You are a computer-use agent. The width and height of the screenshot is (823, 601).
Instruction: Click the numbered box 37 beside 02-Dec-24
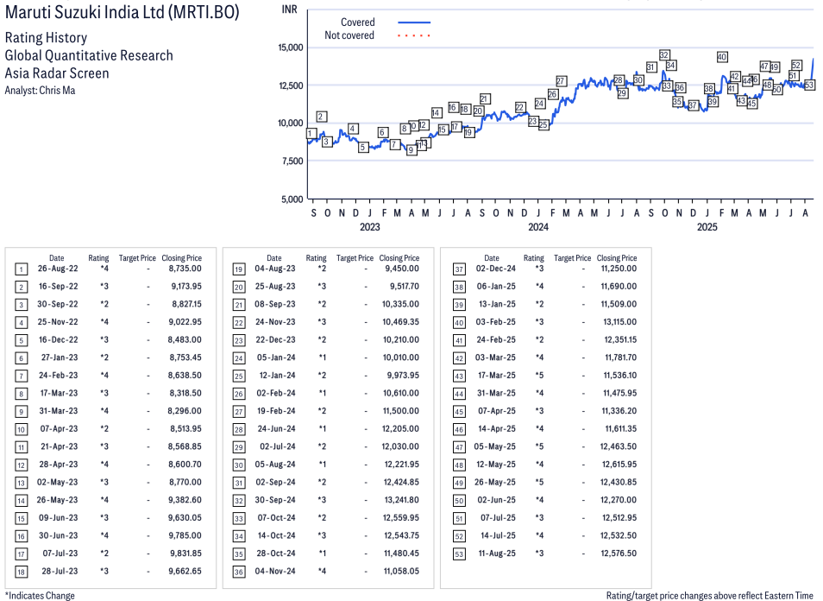click(x=459, y=269)
